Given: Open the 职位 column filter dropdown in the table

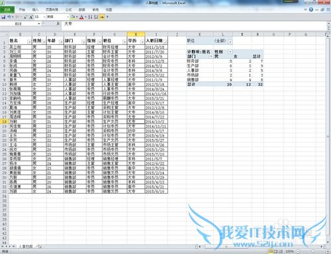Looking at the screenshot, I should click(x=124, y=42).
